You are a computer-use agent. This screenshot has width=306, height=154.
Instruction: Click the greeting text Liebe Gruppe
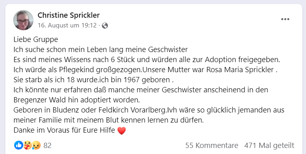(x=36, y=40)
